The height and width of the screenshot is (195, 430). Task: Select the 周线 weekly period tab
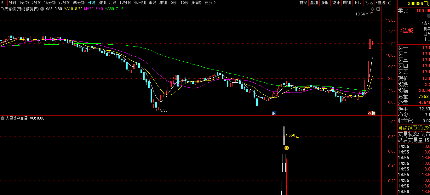102,3
